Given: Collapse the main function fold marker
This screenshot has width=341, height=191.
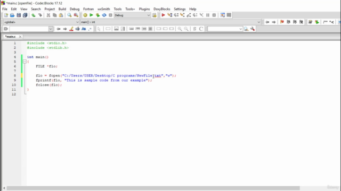Looking at the screenshot, I should (x=25, y=62).
